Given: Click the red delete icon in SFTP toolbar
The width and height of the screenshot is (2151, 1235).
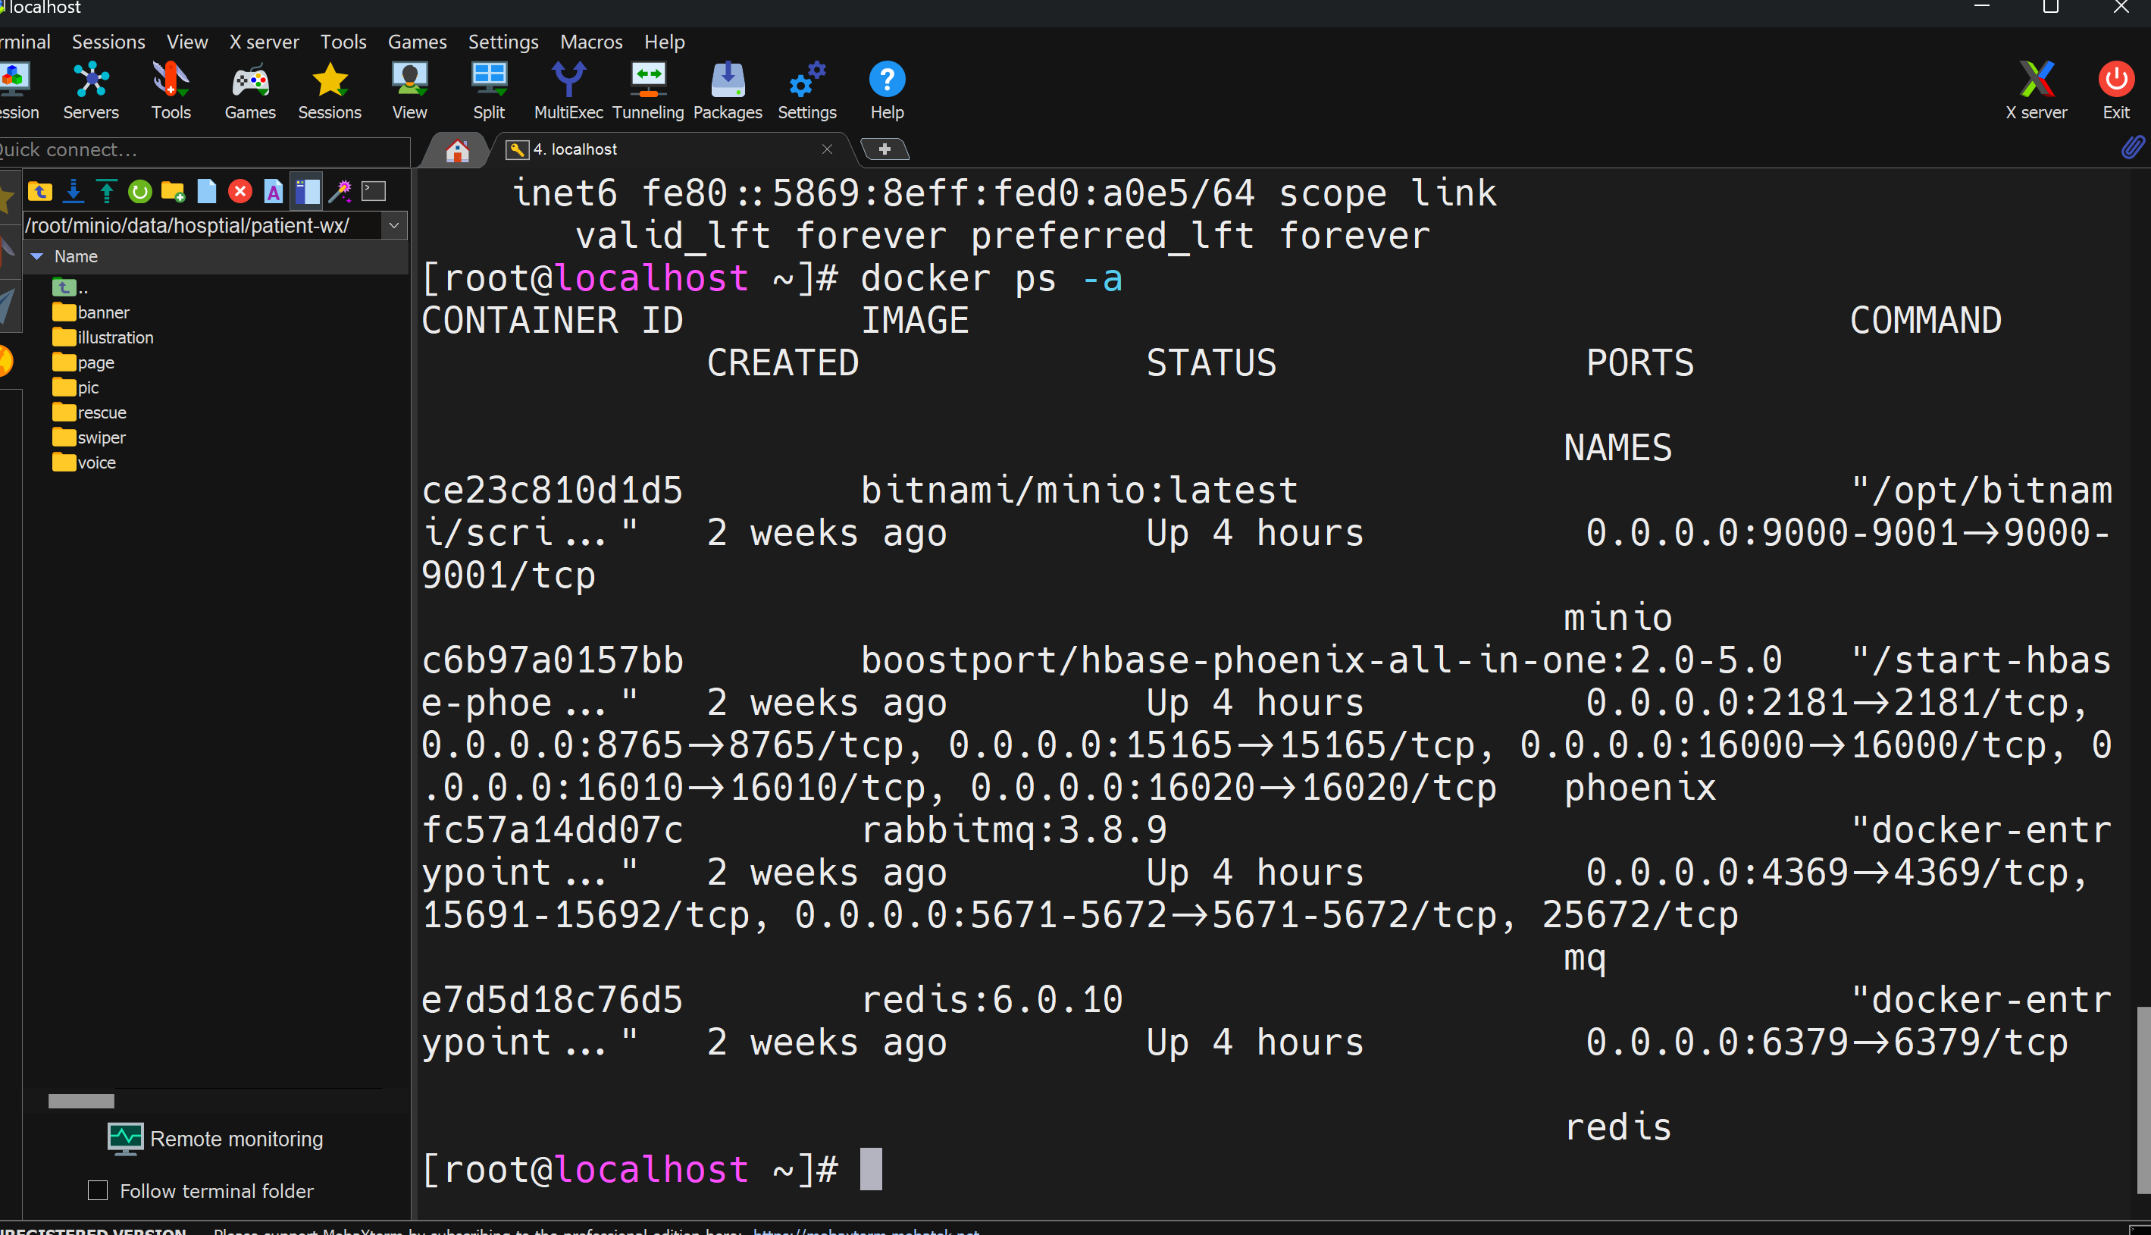Looking at the screenshot, I should [x=240, y=192].
